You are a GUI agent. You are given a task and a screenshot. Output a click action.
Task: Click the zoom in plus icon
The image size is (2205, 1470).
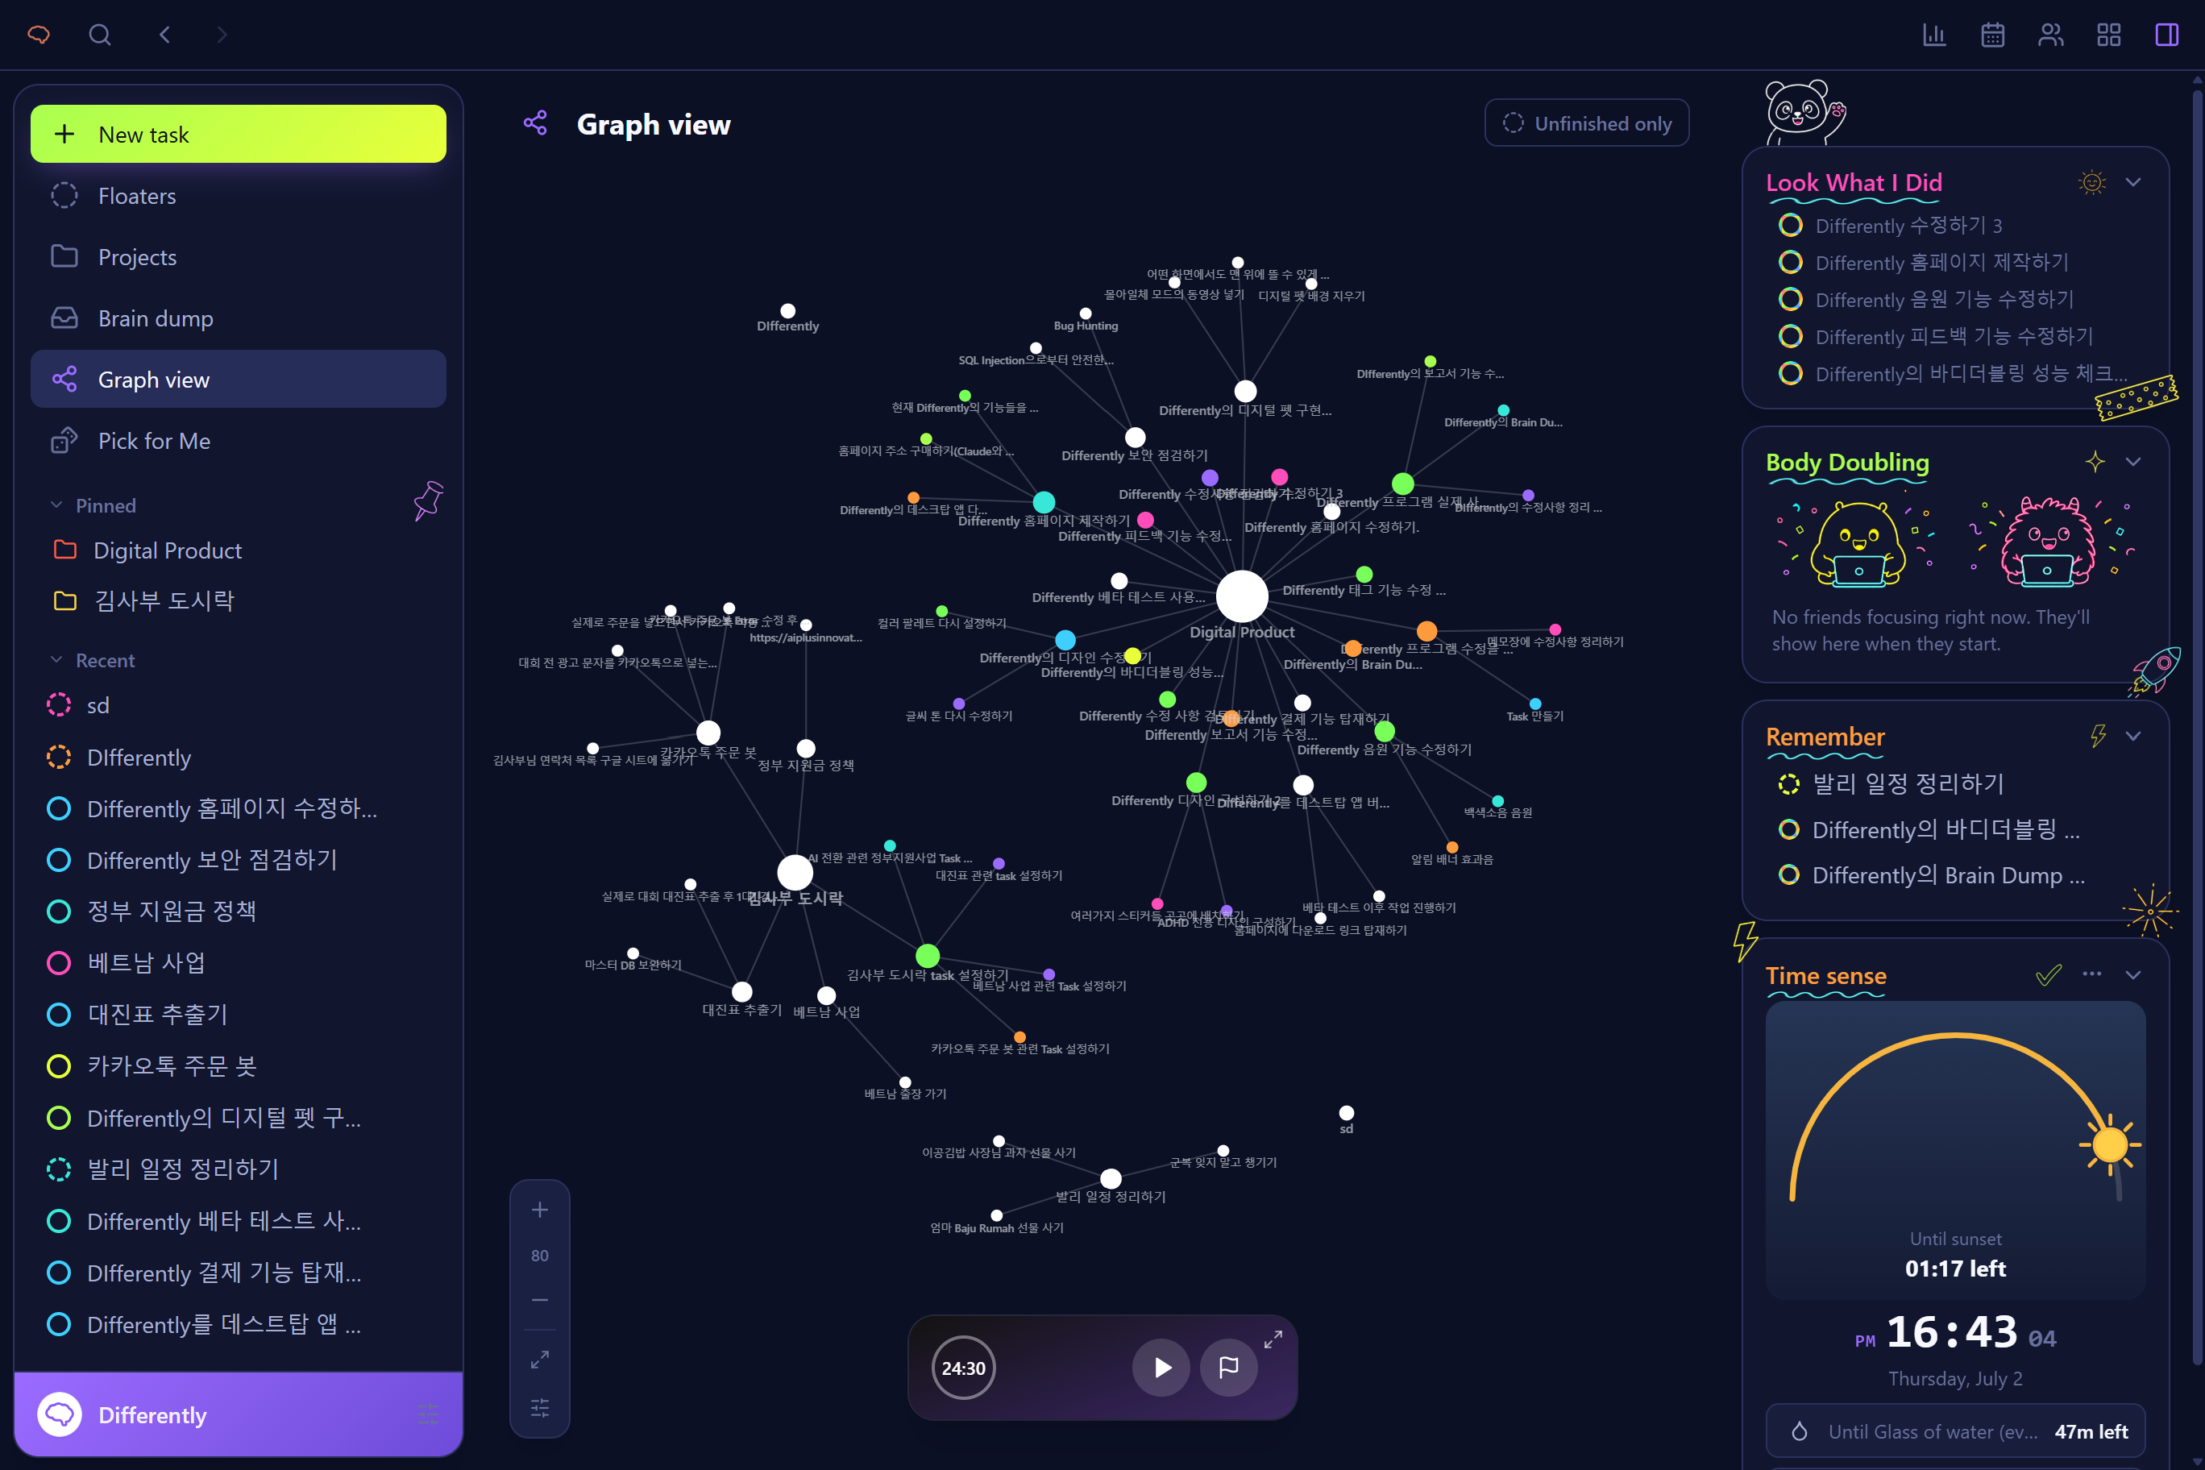540,1210
